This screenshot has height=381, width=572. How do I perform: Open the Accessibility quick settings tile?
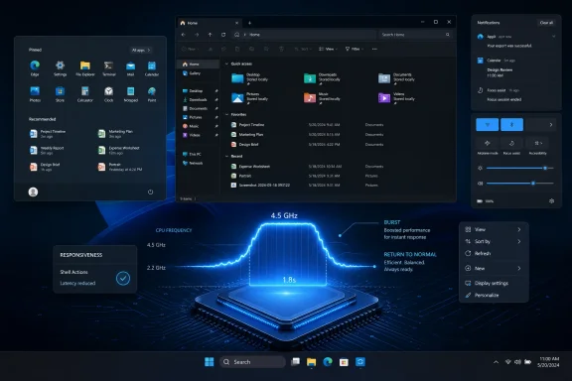click(x=537, y=143)
